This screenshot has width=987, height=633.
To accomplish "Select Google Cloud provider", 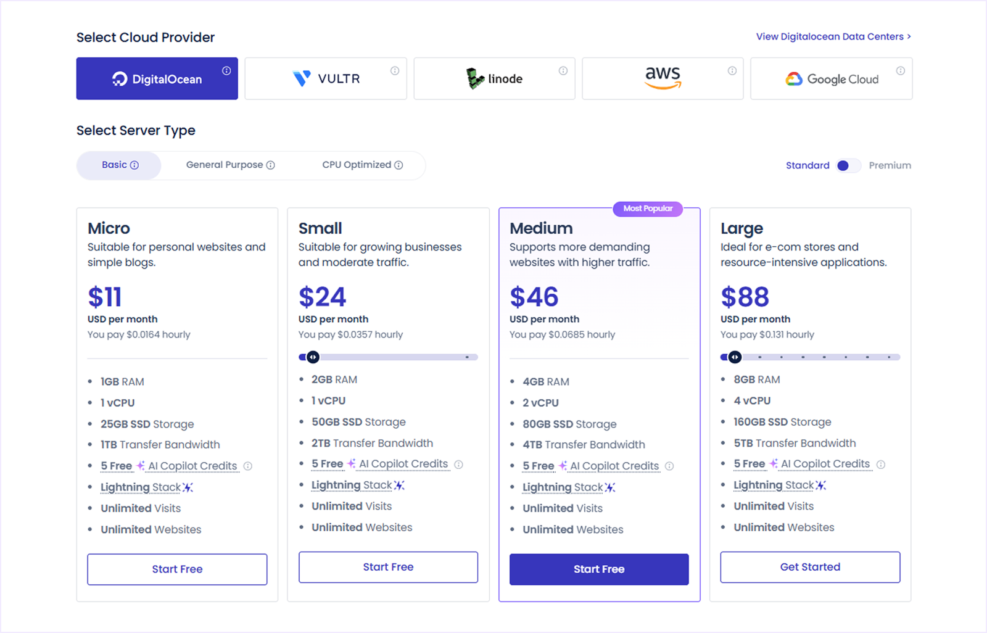I will click(x=831, y=79).
